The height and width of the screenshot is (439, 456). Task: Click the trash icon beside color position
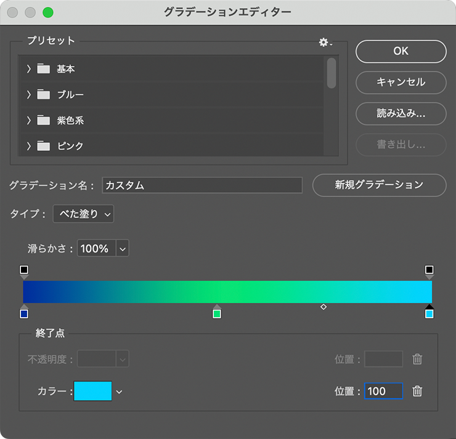(x=417, y=391)
